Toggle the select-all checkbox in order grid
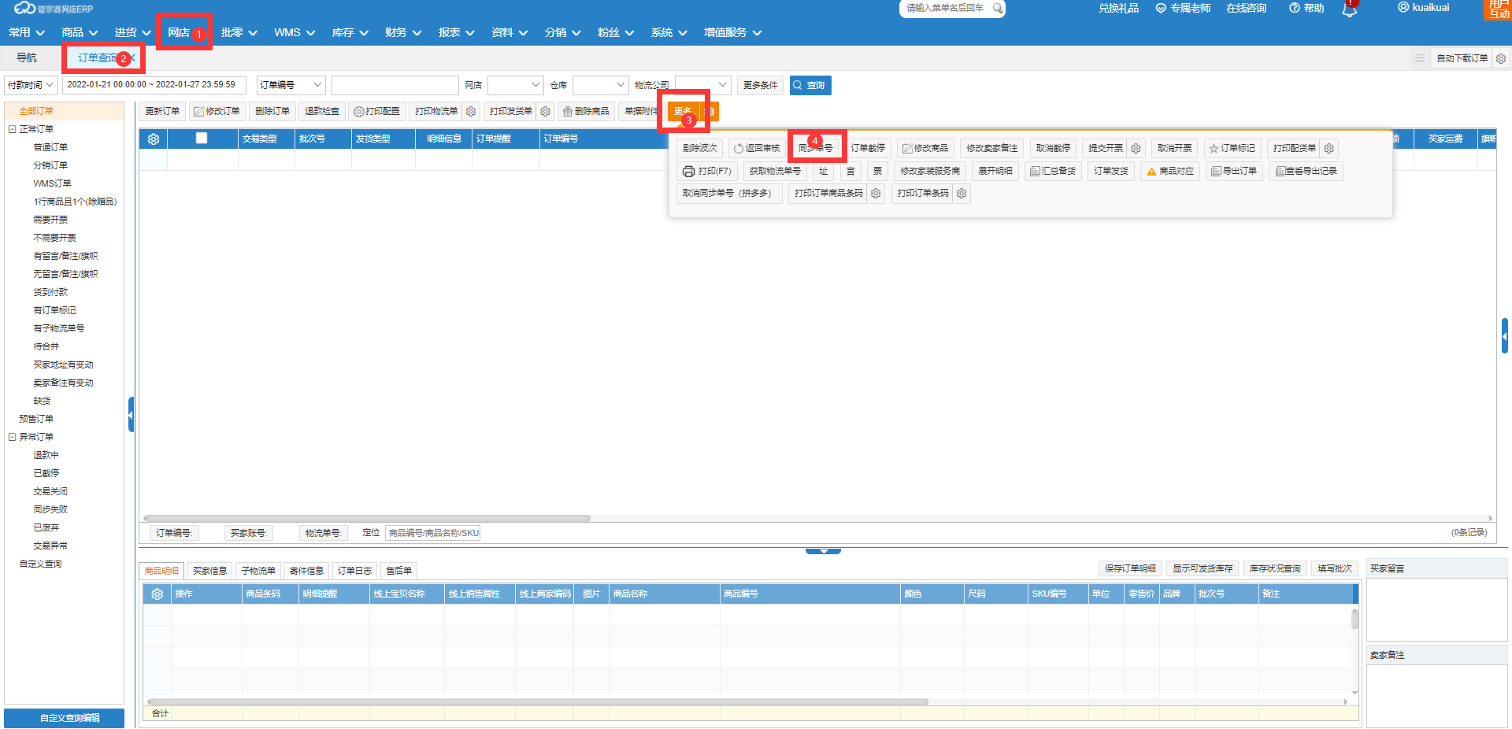1512x729 pixels. tap(202, 138)
